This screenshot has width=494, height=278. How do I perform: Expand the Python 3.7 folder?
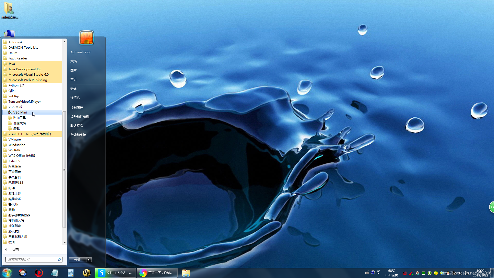pos(16,85)
